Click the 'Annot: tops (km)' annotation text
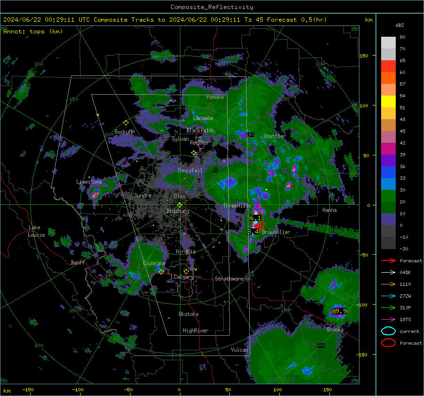The width and height of the screenshot is (424, 396). click(33, 32)
